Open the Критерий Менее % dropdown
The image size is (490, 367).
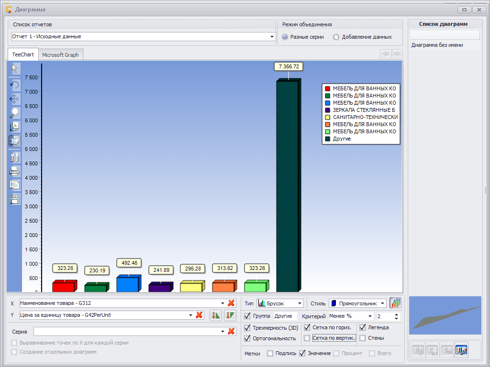[x=370, y=316]
